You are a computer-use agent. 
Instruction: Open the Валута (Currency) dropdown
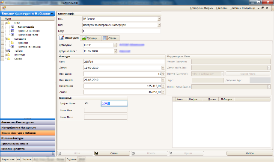[222, 74]
